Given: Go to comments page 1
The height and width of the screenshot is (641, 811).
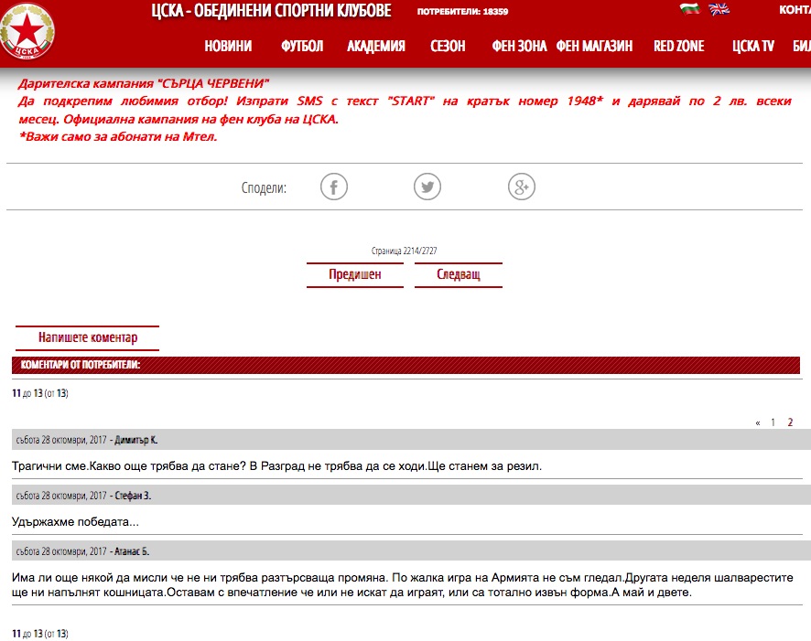Looking at the screenshot, I should click(x=773, y=422).
